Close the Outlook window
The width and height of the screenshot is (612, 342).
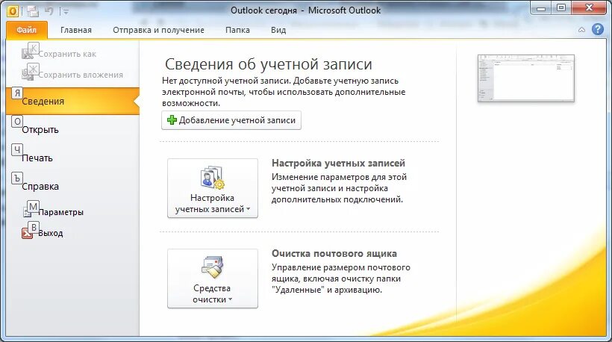click(589, 8)
